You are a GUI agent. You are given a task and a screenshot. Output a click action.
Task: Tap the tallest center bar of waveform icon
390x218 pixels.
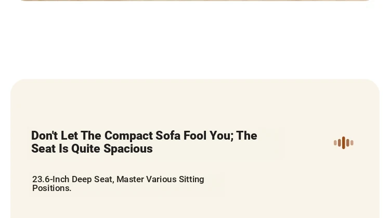tap(344, 143)
